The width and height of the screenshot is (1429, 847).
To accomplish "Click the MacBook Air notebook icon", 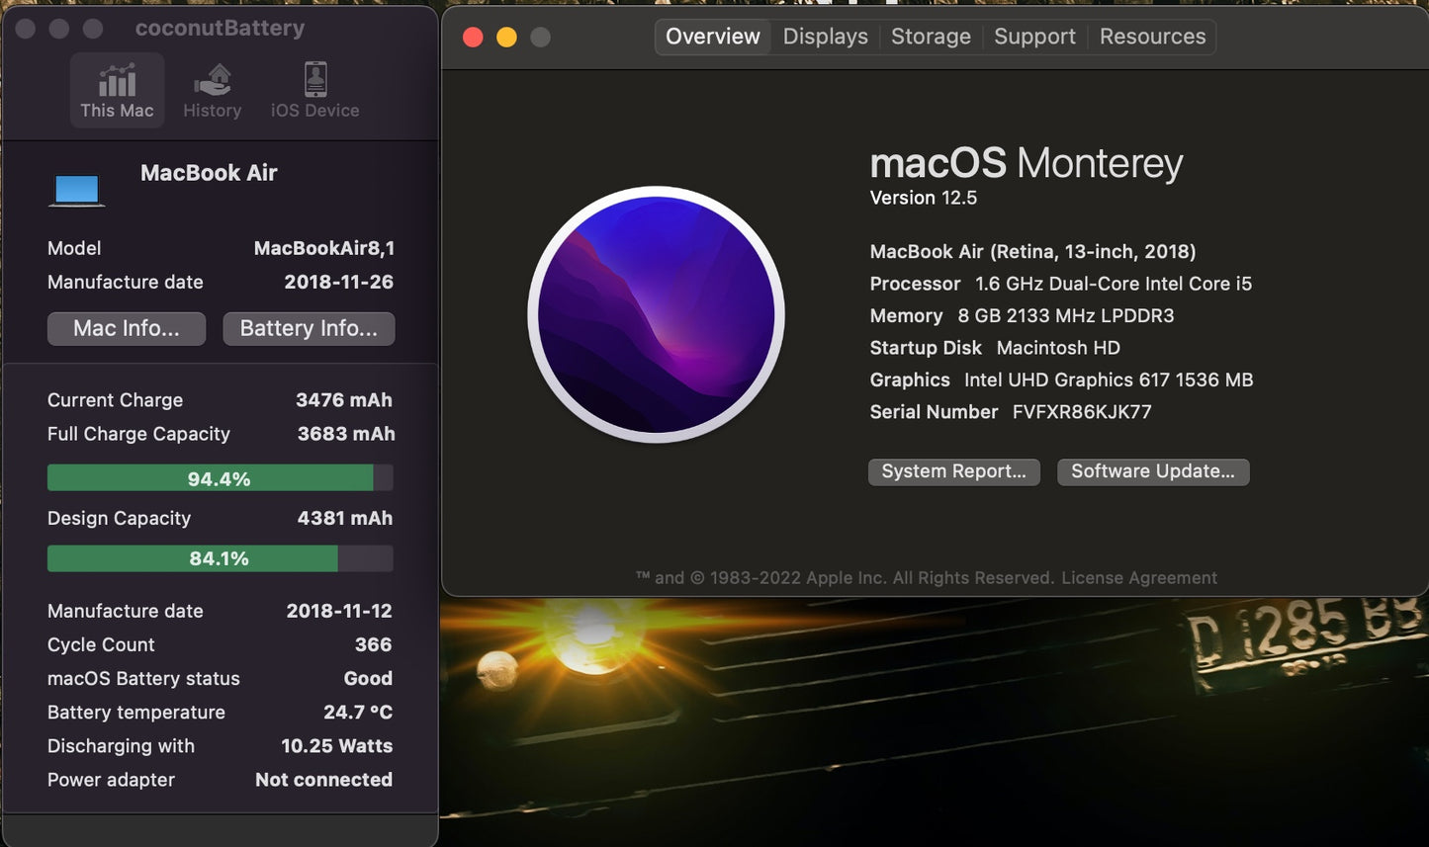I will coord(76,188).
